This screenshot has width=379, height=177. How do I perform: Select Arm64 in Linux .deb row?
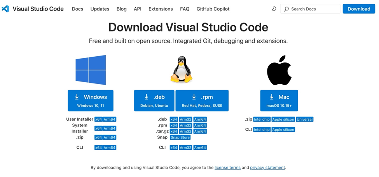pos(200,119)
